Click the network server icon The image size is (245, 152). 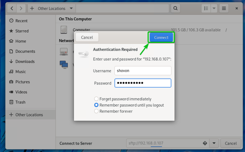(x=64, y=52)
